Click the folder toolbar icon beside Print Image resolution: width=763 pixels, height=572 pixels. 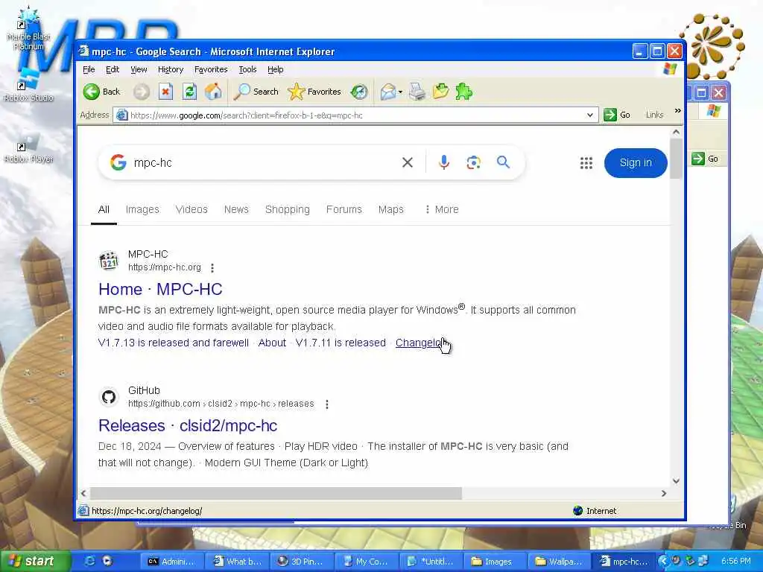(x=440, y=92)
